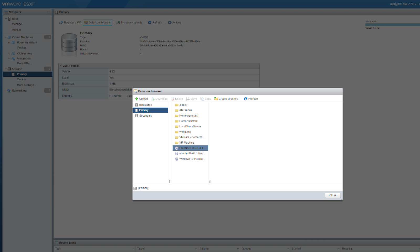Collapse the Host tree node
The height and width of the screenshot is (252, 420).
tap(6, 19)
